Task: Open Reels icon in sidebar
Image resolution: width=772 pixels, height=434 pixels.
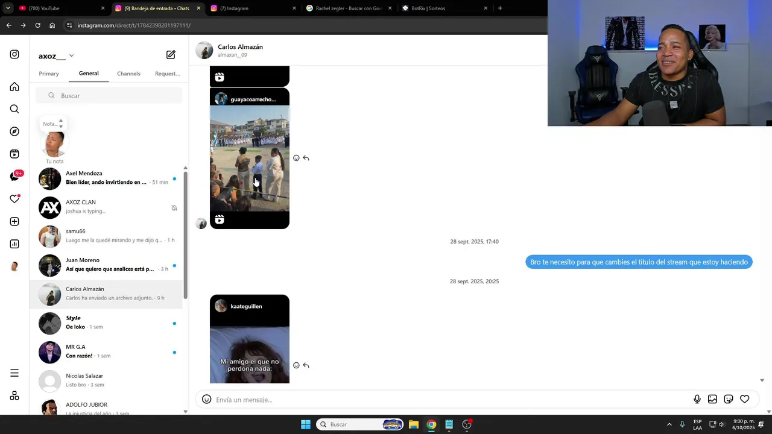Action: (x=14, y=154)
